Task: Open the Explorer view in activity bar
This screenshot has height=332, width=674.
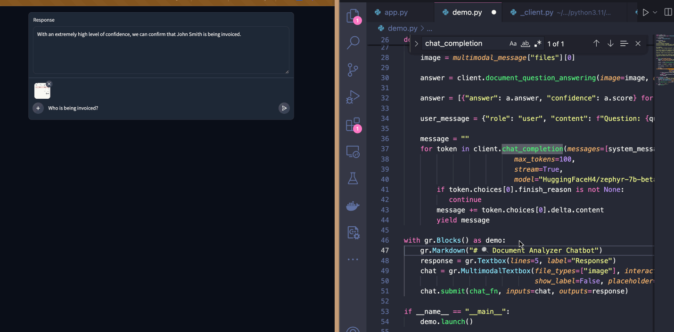Action: 353,16
